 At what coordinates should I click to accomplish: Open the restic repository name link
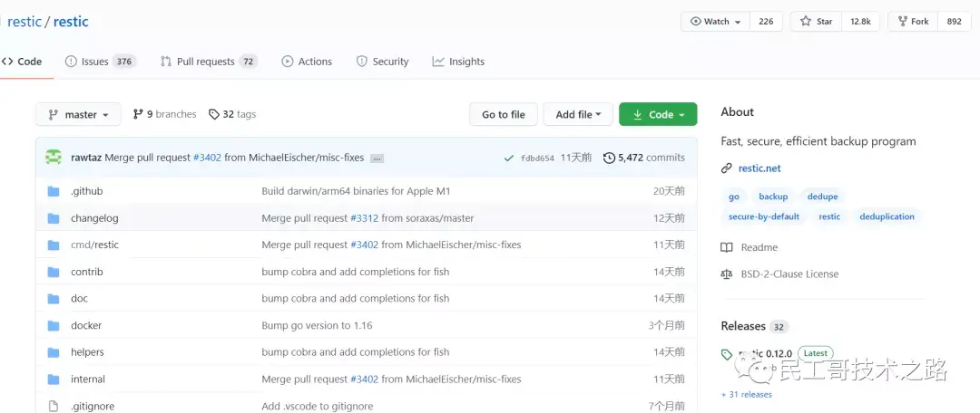[x=71, y=21]
